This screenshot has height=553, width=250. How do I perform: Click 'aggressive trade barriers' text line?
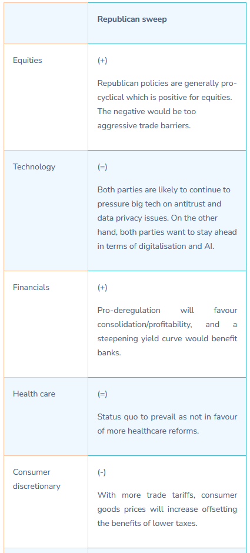144,126
